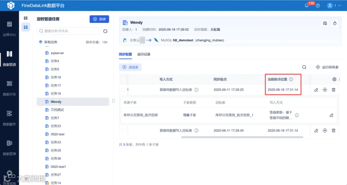The height and width of the screenshot is (185, 347).
Task: Check the checkbox for table row 1
Action: coord(123,90)
